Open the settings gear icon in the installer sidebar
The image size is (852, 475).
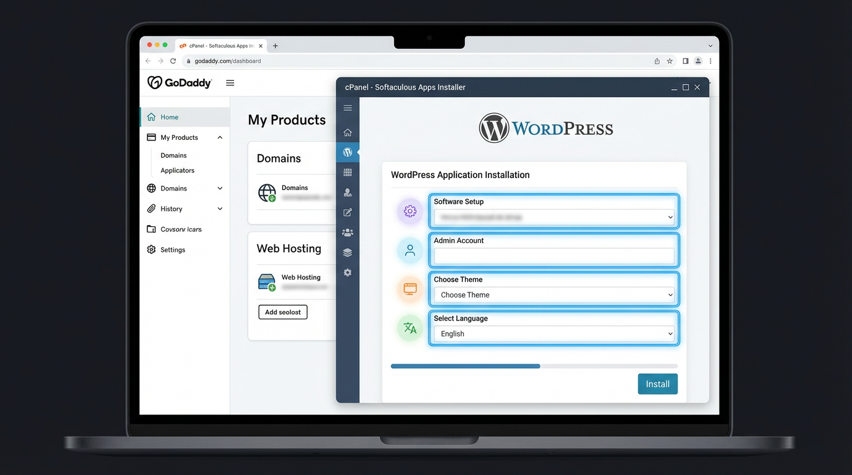[x=347, y=272]
